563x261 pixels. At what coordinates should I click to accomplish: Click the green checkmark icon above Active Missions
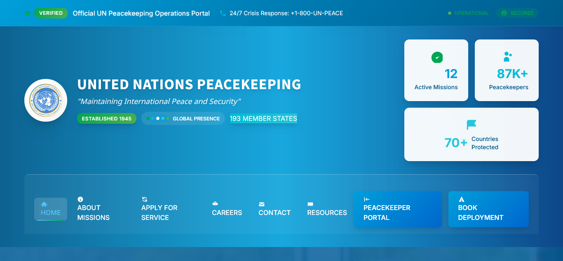pyautogui.click(x=437, y=58)
